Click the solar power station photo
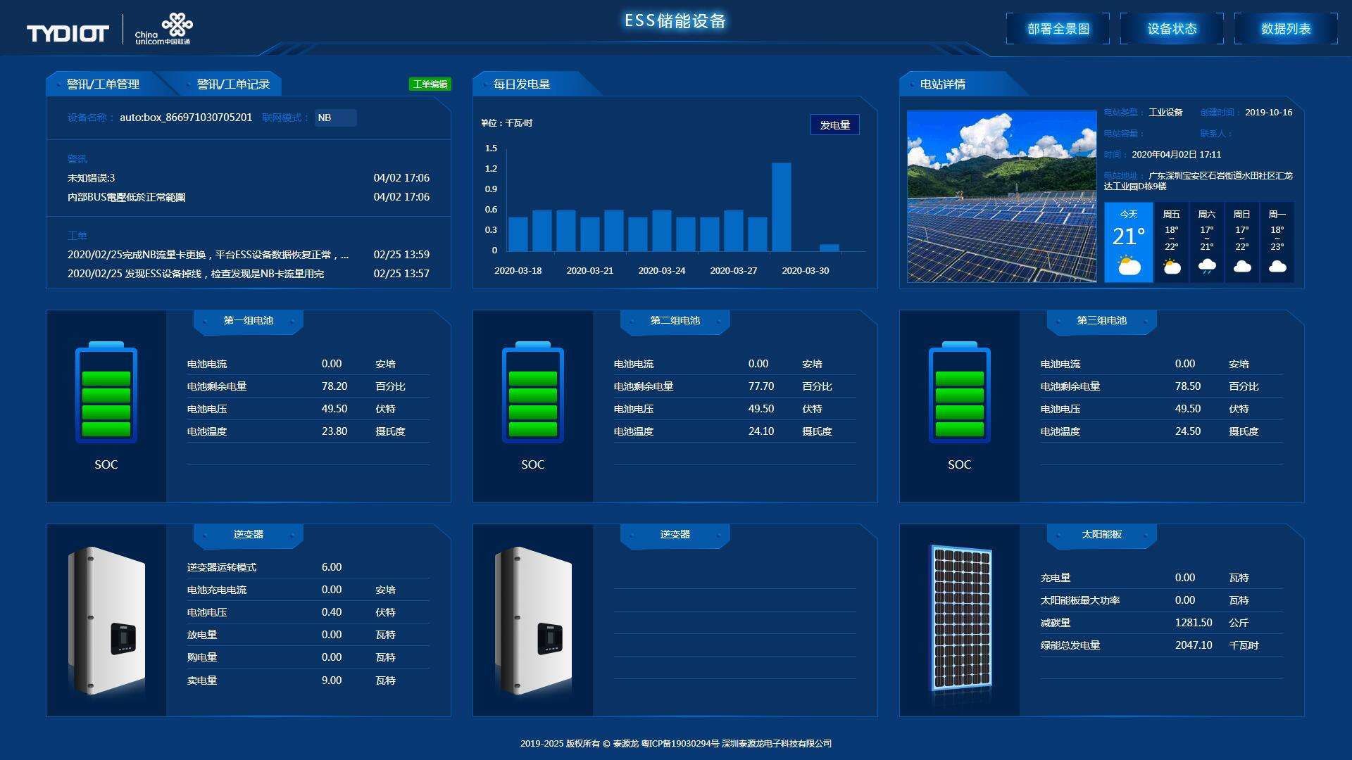Image resolution: width=1352 pixels, height=760 pixels. click(1001, 196)
